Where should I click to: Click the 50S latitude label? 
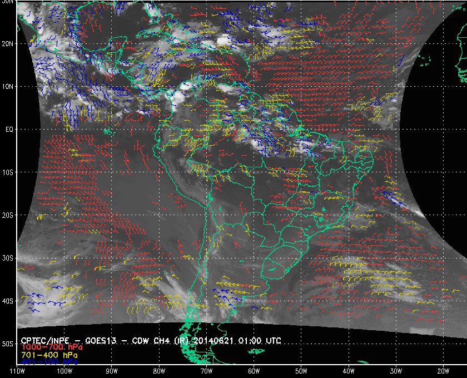(7, 344)
